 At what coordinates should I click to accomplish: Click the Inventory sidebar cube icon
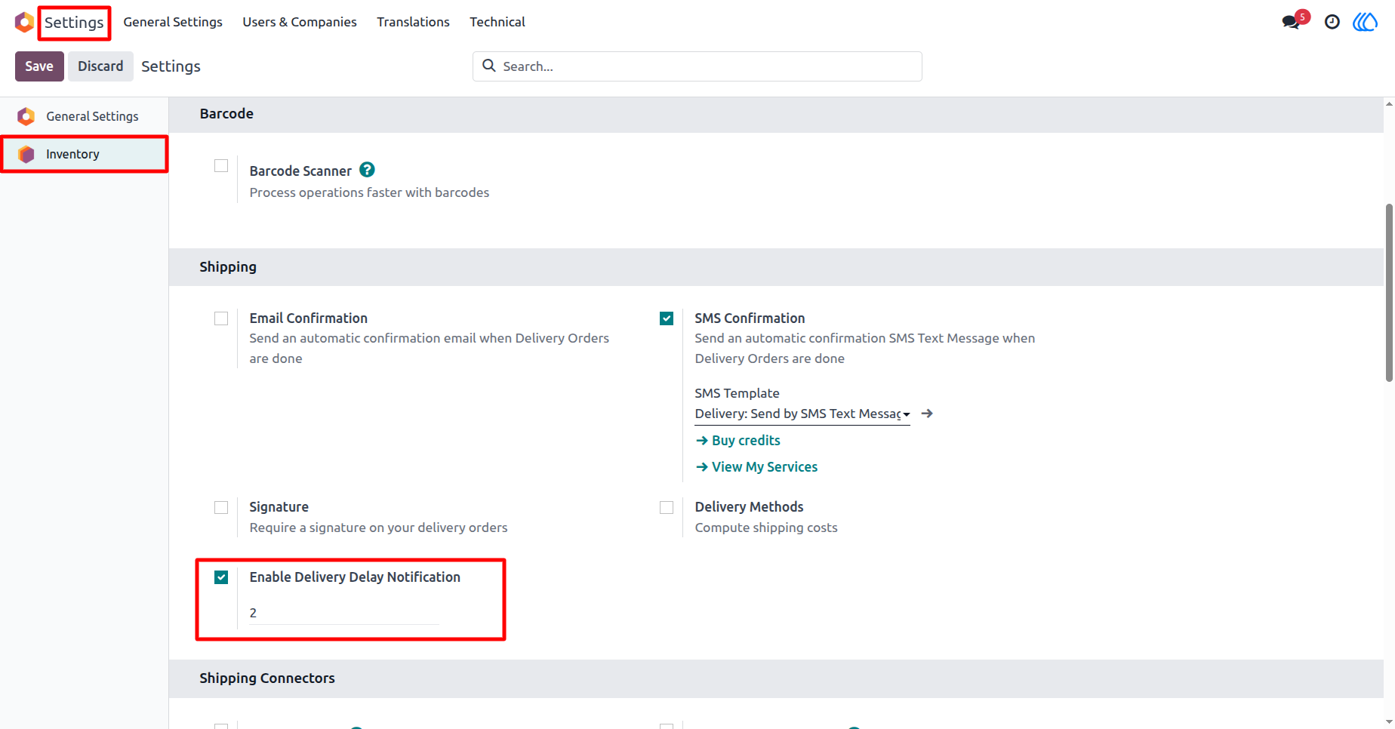point(26,154)
